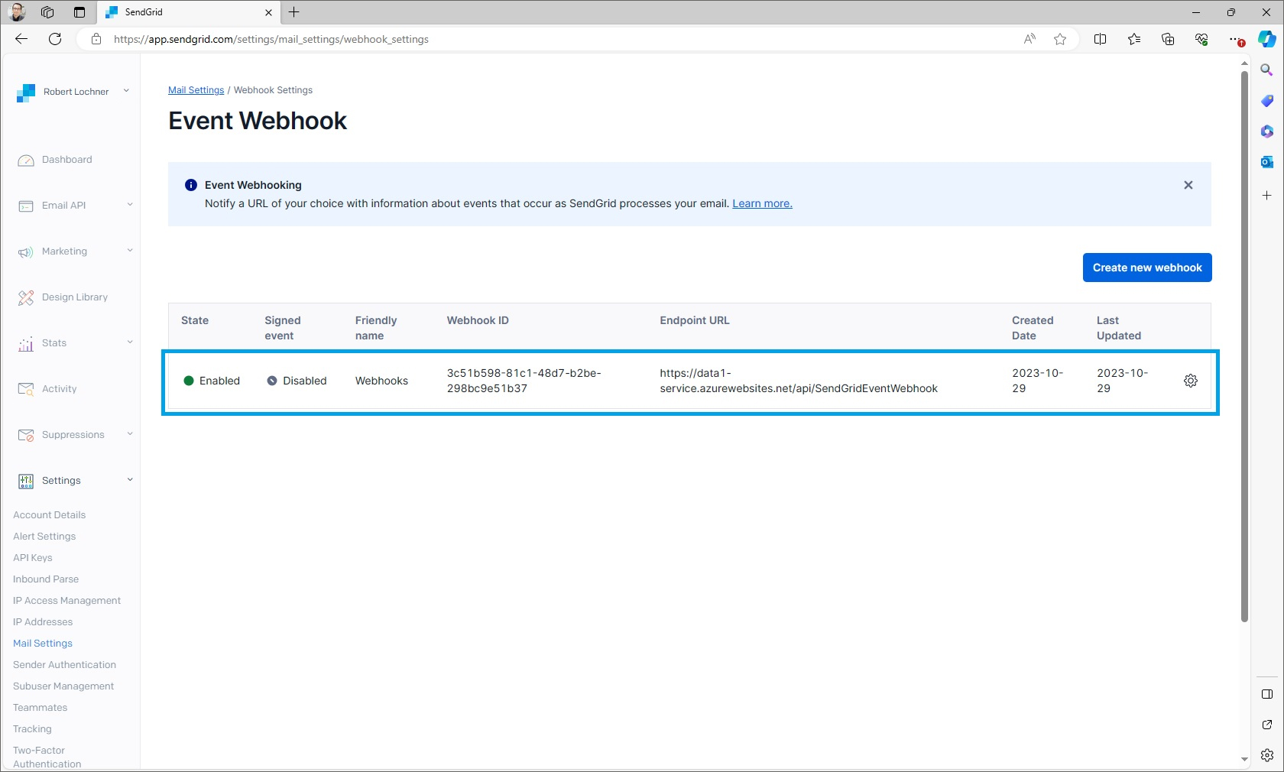This screenshot has height=772, width=1284.
Task: Open the Dashboard menu item
Action: coord(67,160)
